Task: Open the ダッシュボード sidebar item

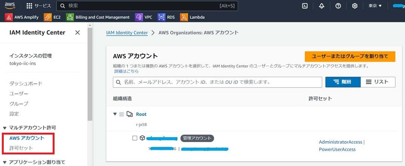Action: (26, 83)
